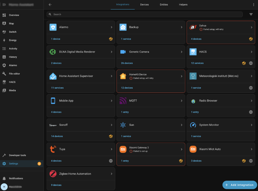Click the orange attention cube on Sonoff card
This screenshot has width=258, height=191.
[x=111, y=136]
